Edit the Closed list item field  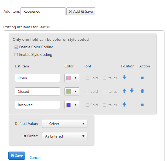point(38,91)
